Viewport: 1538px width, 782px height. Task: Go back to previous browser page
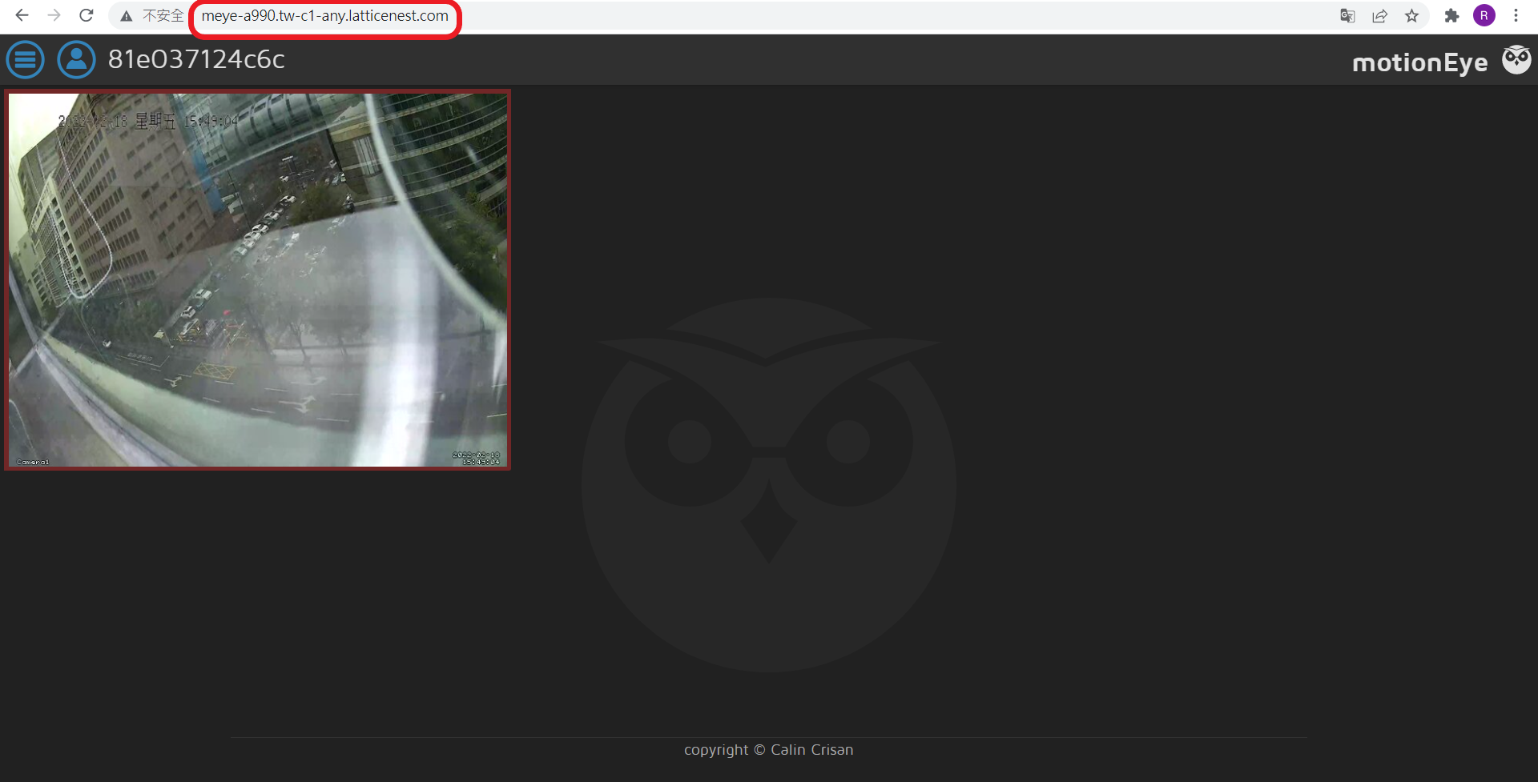(x=22, y=15)
